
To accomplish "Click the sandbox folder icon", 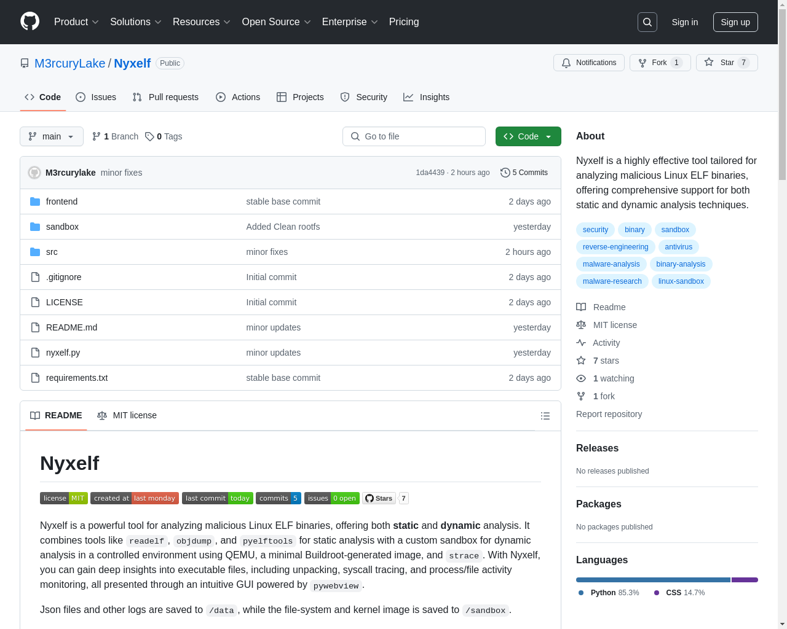I will pos(35,227).
